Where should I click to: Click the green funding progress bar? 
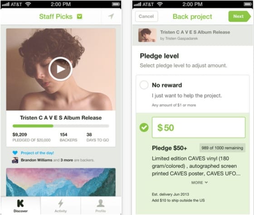click(61, 126)
